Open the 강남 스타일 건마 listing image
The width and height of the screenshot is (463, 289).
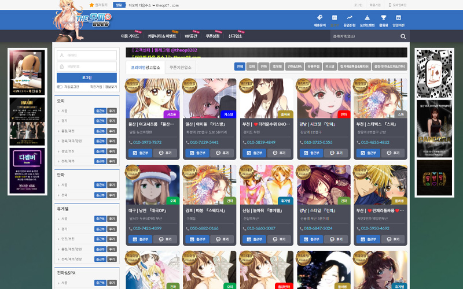coord(324,184)
